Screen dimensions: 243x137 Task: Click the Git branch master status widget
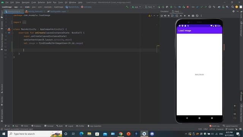(x=230, y=129)
